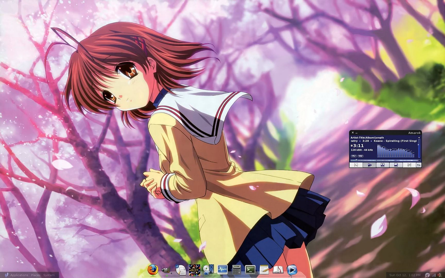Screen dimensions: 445x278
Task: Launch the blue play-button media player icon
Action: coord(292,270)
